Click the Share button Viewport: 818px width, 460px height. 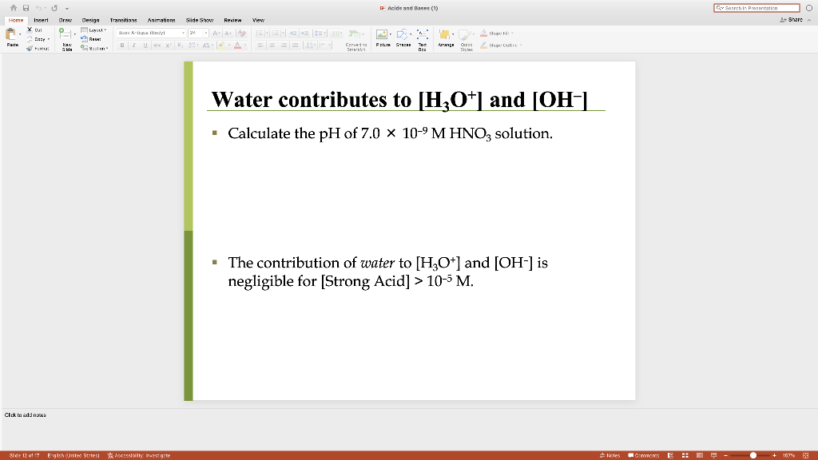(x=792, y=20)
